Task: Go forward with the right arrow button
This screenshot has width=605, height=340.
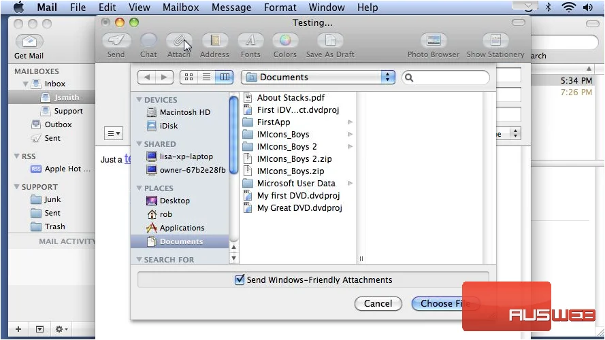Action: click(x=164, y=77)
